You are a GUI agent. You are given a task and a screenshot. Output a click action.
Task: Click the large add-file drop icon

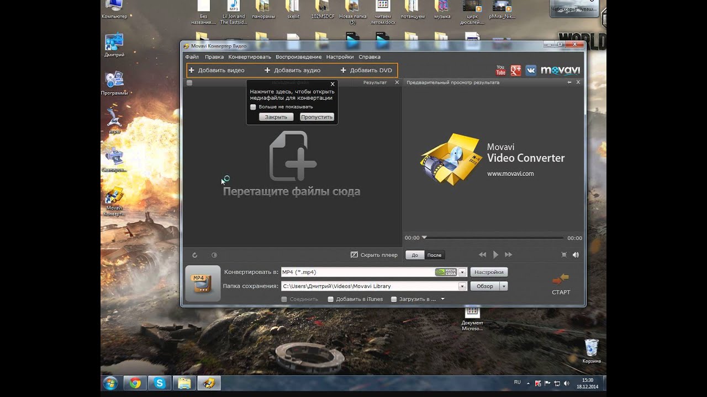pyautogui.click(x=293, y=156)
